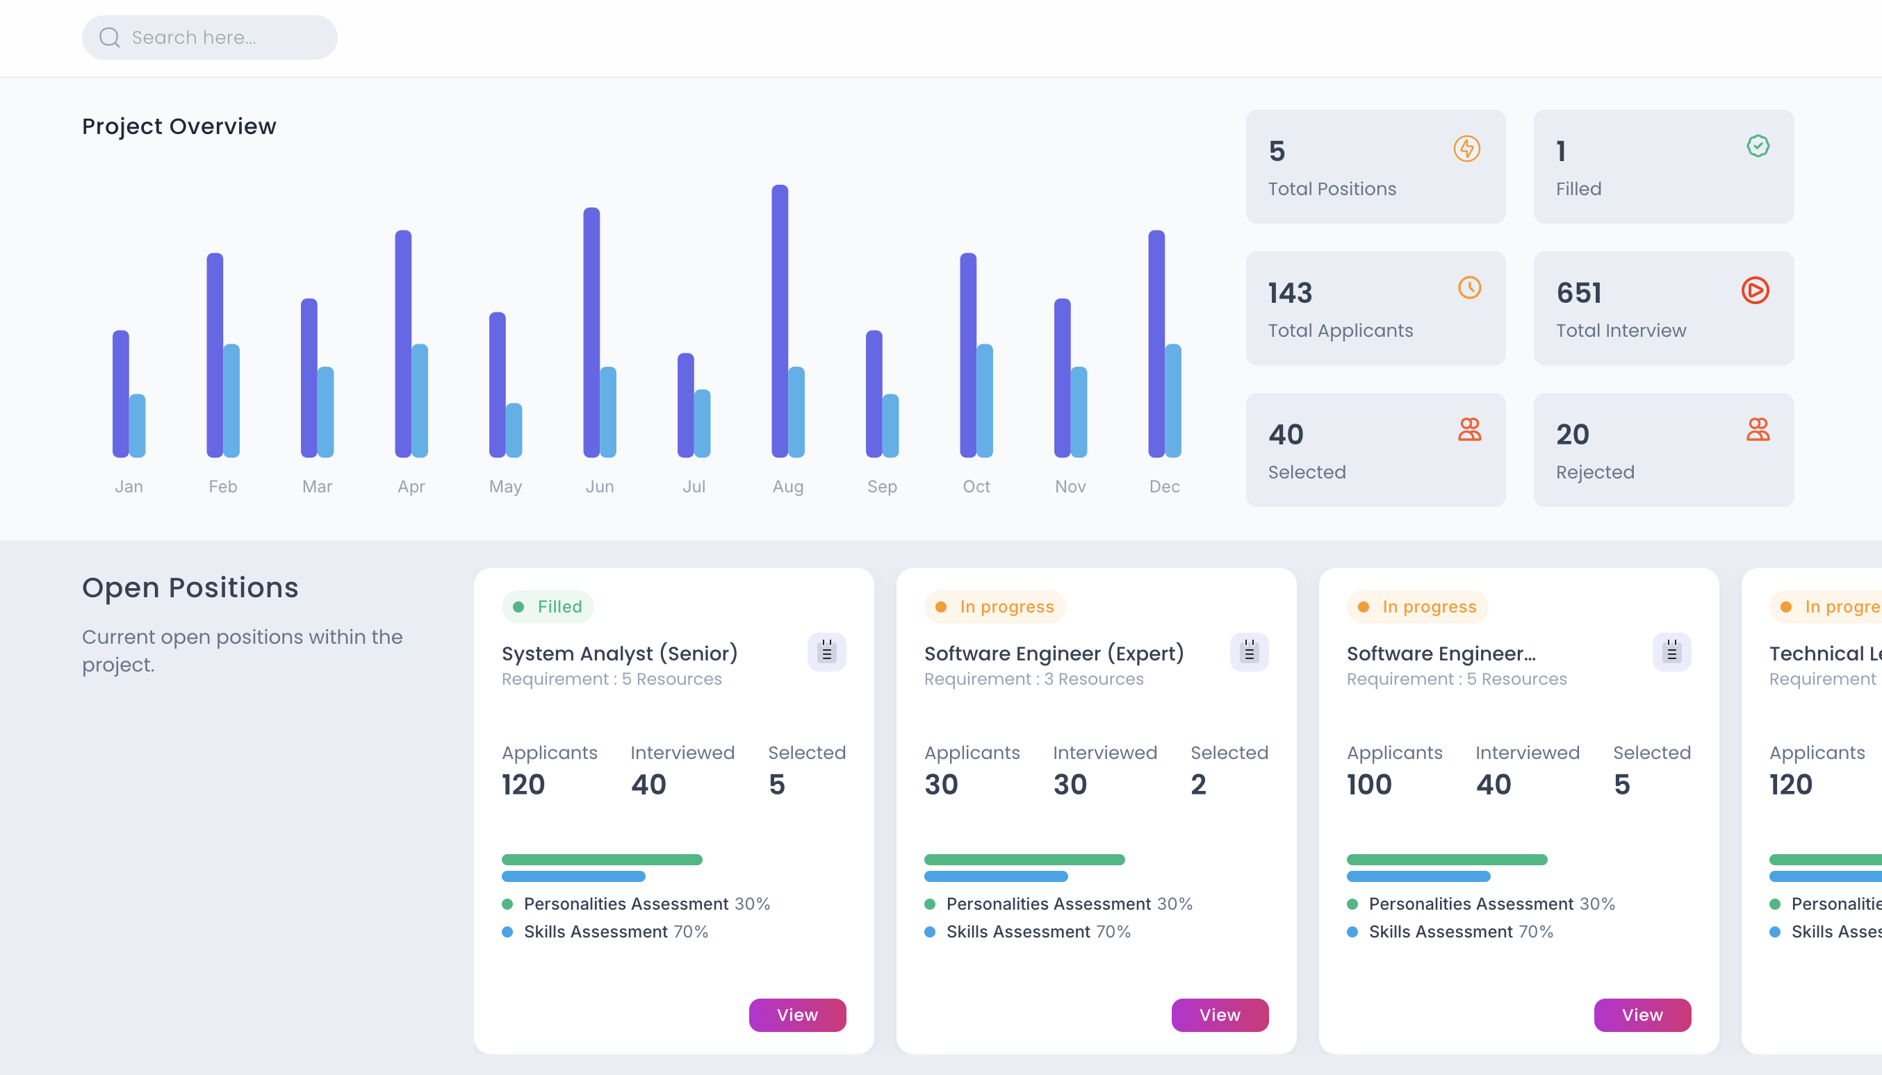View the Software Engineer (Expert) position

coord(1220,1015)
